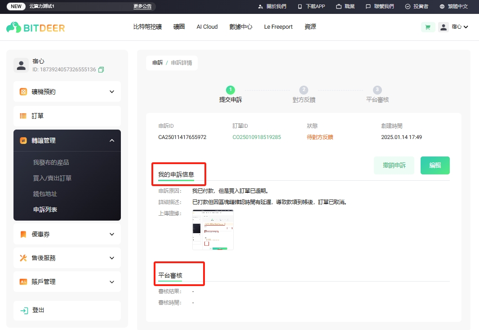479x330 pixels.
Task: Click 我的申訴信息 section heading
Action: pyautogui.click(x=176, y=174)
